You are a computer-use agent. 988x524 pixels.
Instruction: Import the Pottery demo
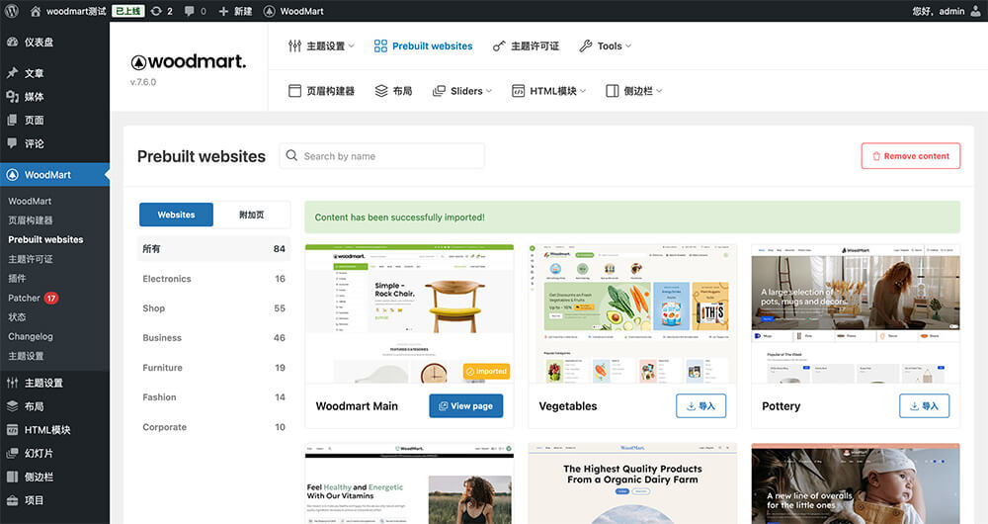(925, 406)
